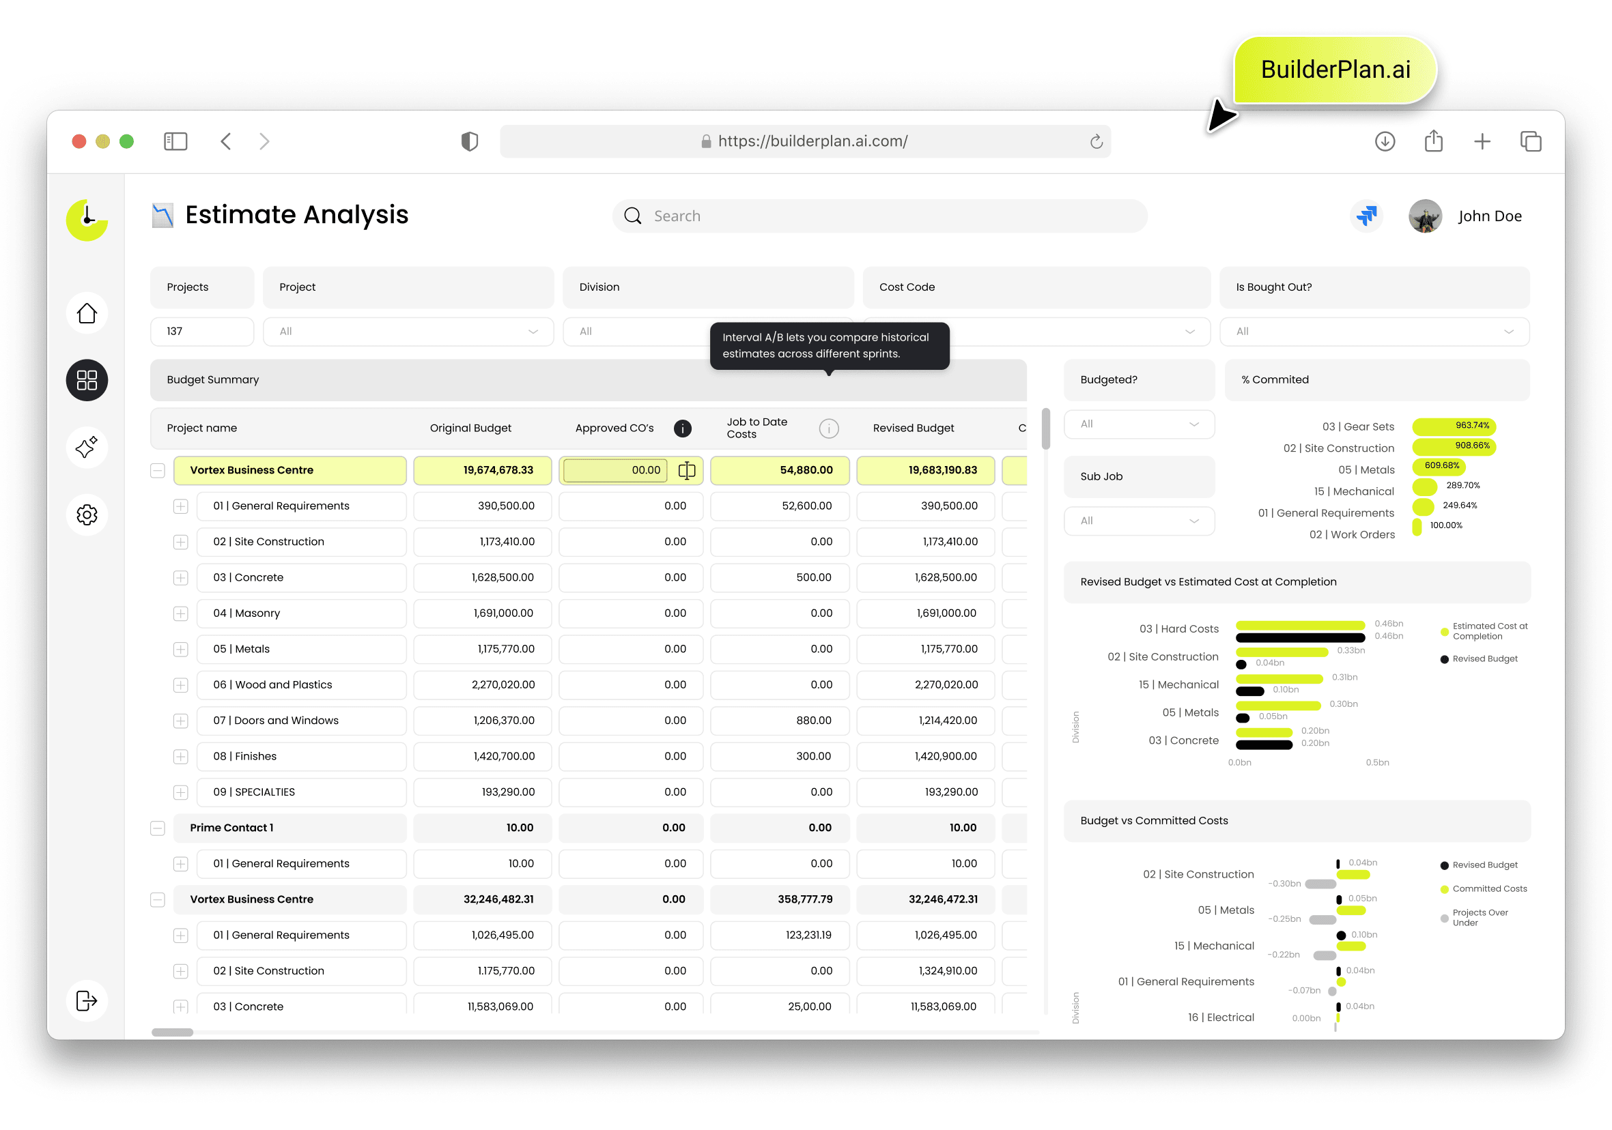Open Settings gear in sidebar
Image resolution: width=1612 pixels, height=1130 pixels.
click(x=87, y=515)
